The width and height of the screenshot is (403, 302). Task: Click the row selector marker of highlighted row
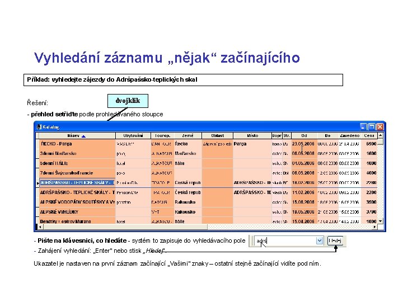tap(38, 183)
